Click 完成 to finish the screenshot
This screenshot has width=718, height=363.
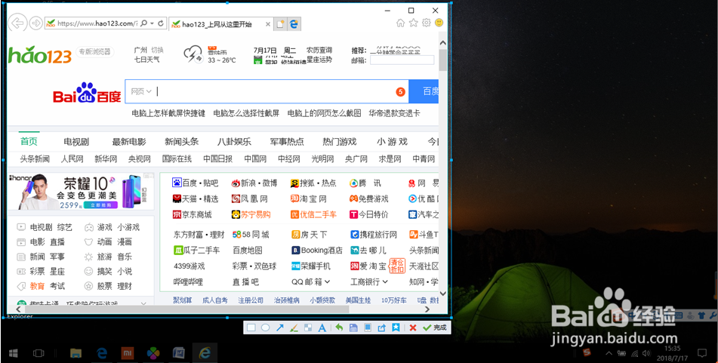(435, 328)
